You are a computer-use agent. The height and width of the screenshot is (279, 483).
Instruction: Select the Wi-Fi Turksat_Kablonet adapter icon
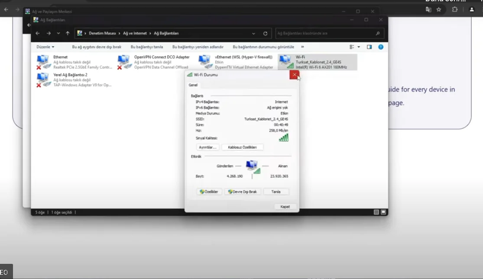click(287, 61)
